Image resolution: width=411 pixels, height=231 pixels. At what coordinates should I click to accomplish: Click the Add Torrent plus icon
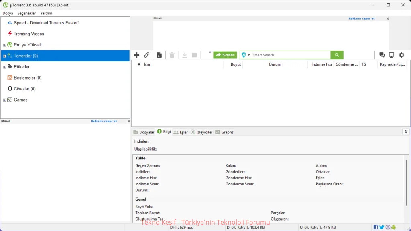(136, 55)
